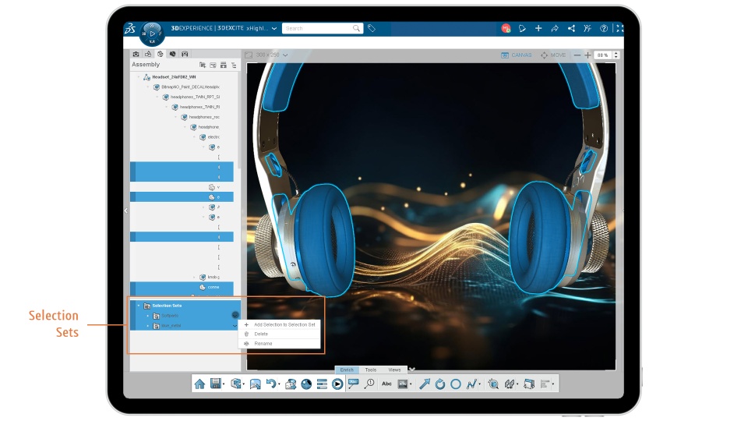The width and height of the screenshot is (748, 421).
Task: Collapse the action bar with chevron
Action: pyautogui.click(x=412, y=370)
